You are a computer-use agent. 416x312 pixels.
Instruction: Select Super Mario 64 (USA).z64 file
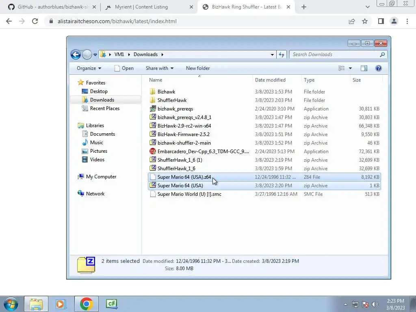(264, 177)
